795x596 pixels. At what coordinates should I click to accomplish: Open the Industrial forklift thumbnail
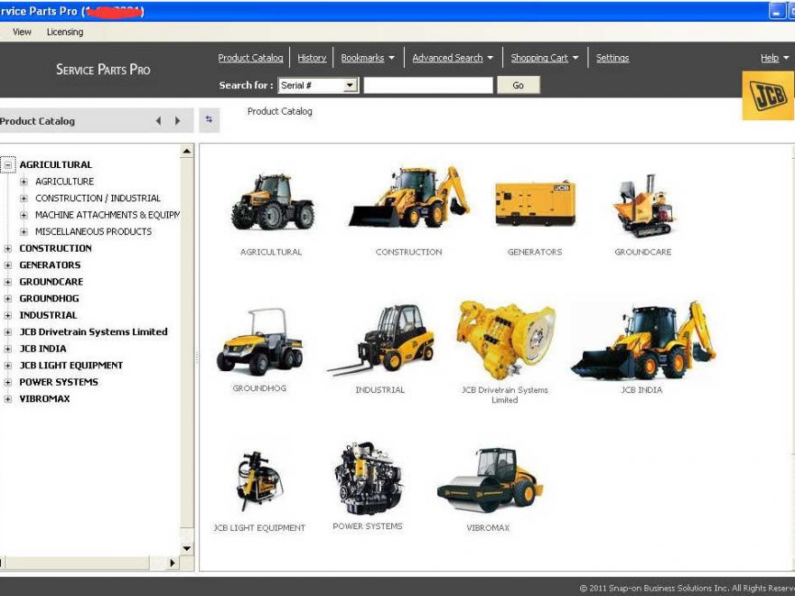tap(380, 340)
